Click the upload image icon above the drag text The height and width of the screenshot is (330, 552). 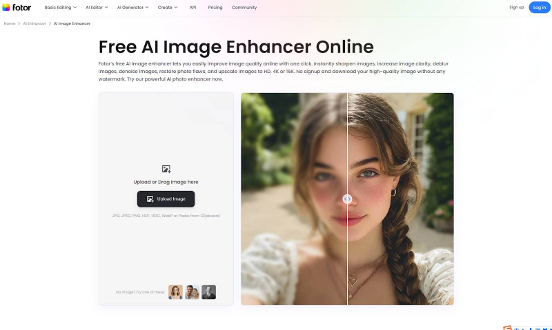(x=166, y=169)
